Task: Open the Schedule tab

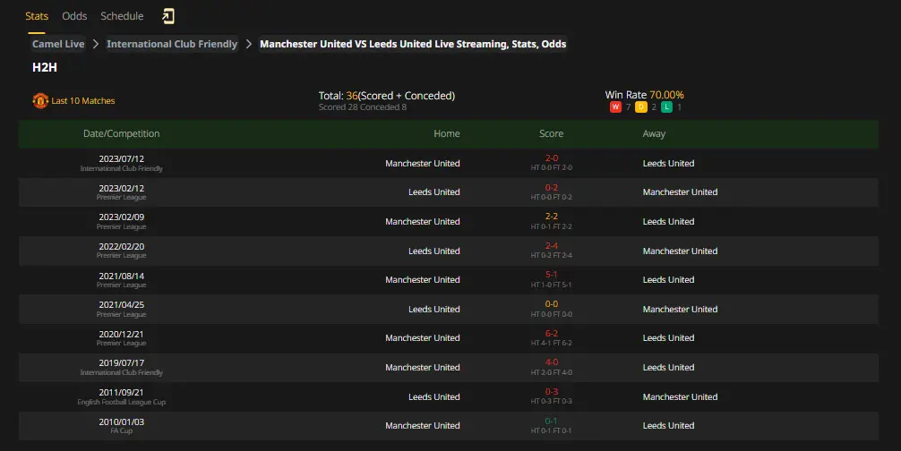Action: coord(122,16)
